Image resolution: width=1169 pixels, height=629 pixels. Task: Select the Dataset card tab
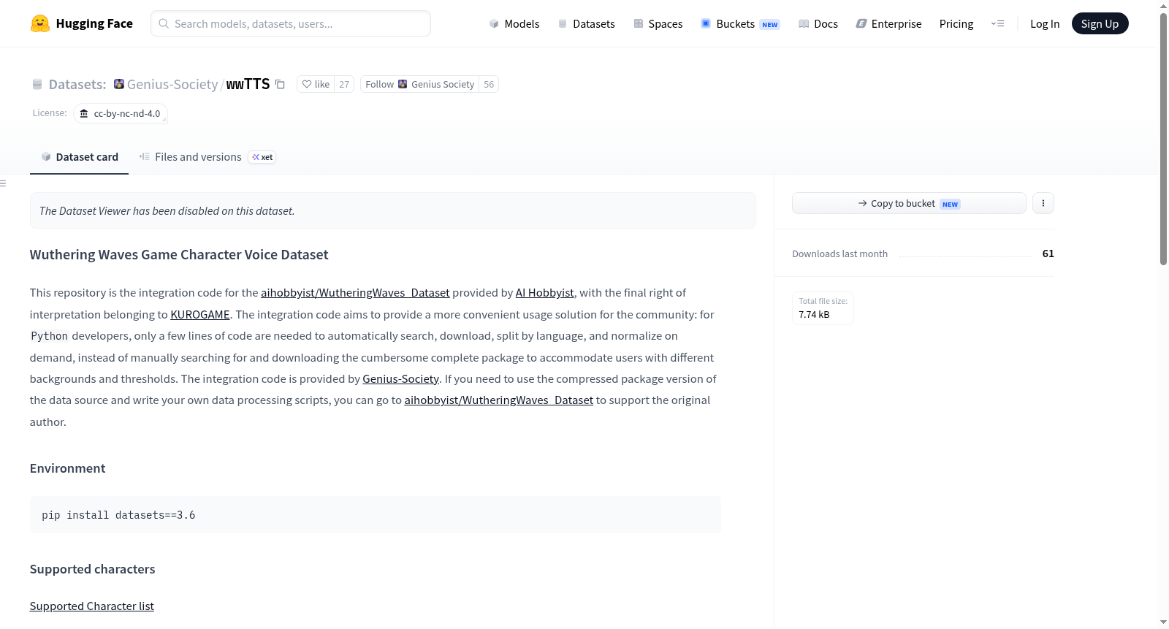coord(80,157)
